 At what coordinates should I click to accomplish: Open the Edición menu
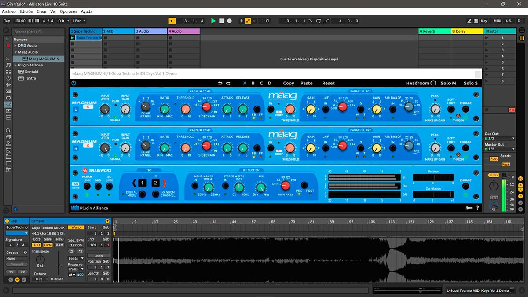coord(26,11)
